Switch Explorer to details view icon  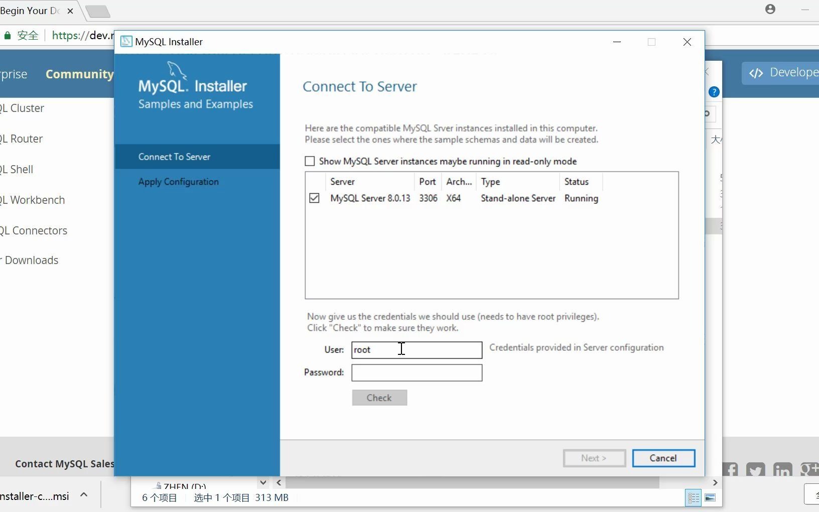pyautogui.click(x=694, y=498)
